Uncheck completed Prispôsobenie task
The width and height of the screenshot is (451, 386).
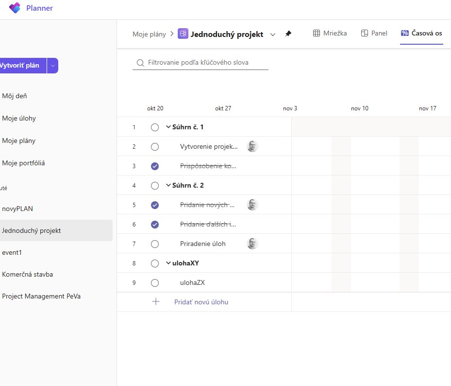pyautogui.click(x=155, y=166)
